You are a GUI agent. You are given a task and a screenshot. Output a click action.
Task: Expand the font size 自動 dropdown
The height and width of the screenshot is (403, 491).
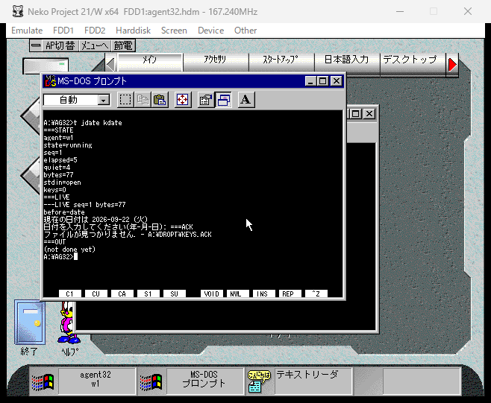tap(103, 100)
